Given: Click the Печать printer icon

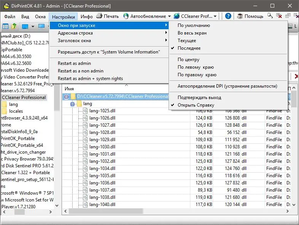Looking at the screenshot, I should point(99,16).
